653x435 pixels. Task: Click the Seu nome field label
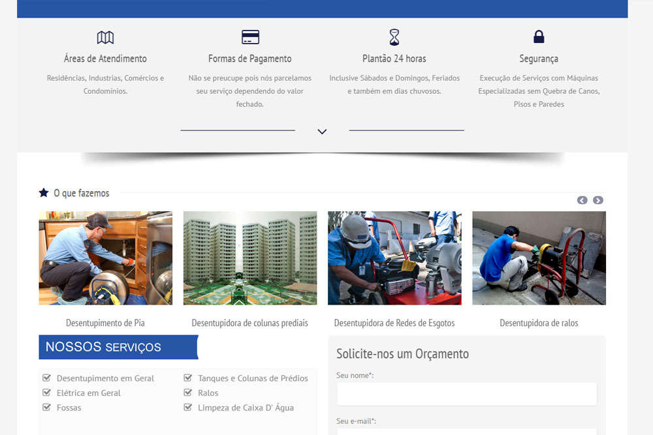click(x=355, y=375)
